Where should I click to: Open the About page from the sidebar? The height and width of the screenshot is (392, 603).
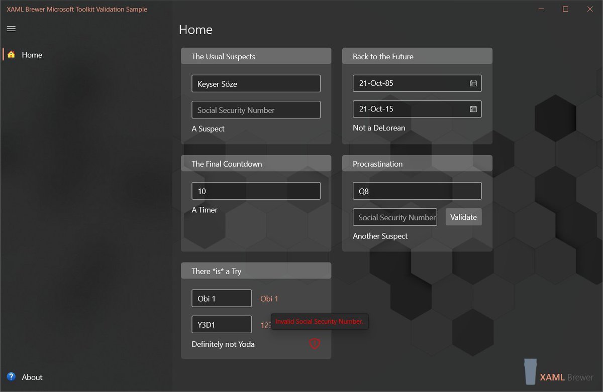point(32,377)
